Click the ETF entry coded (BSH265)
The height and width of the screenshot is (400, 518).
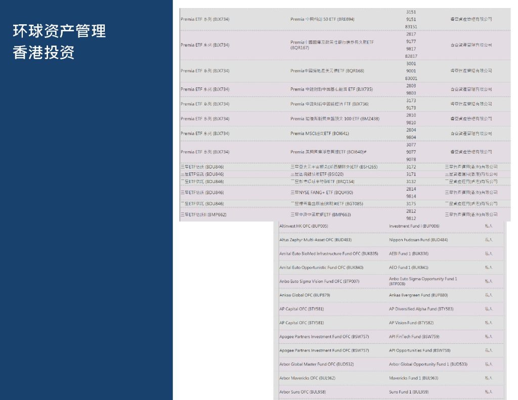point(334,167)
